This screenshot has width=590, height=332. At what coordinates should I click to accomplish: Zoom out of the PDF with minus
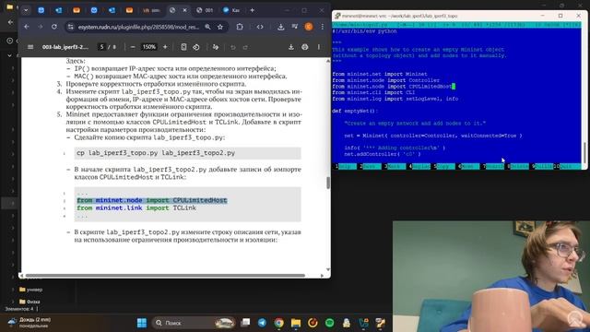coord(133,47)
